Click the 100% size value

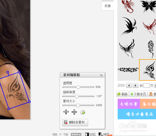tap(99, 105)
